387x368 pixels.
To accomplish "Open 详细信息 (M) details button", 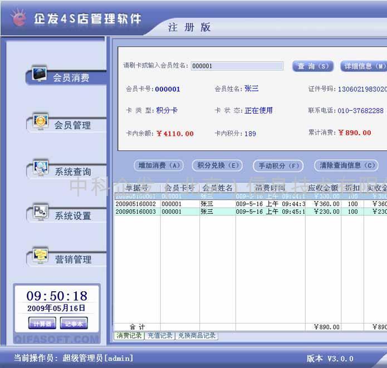I will (364, 66).
